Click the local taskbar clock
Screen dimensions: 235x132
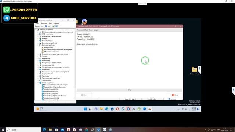point(224,129)
